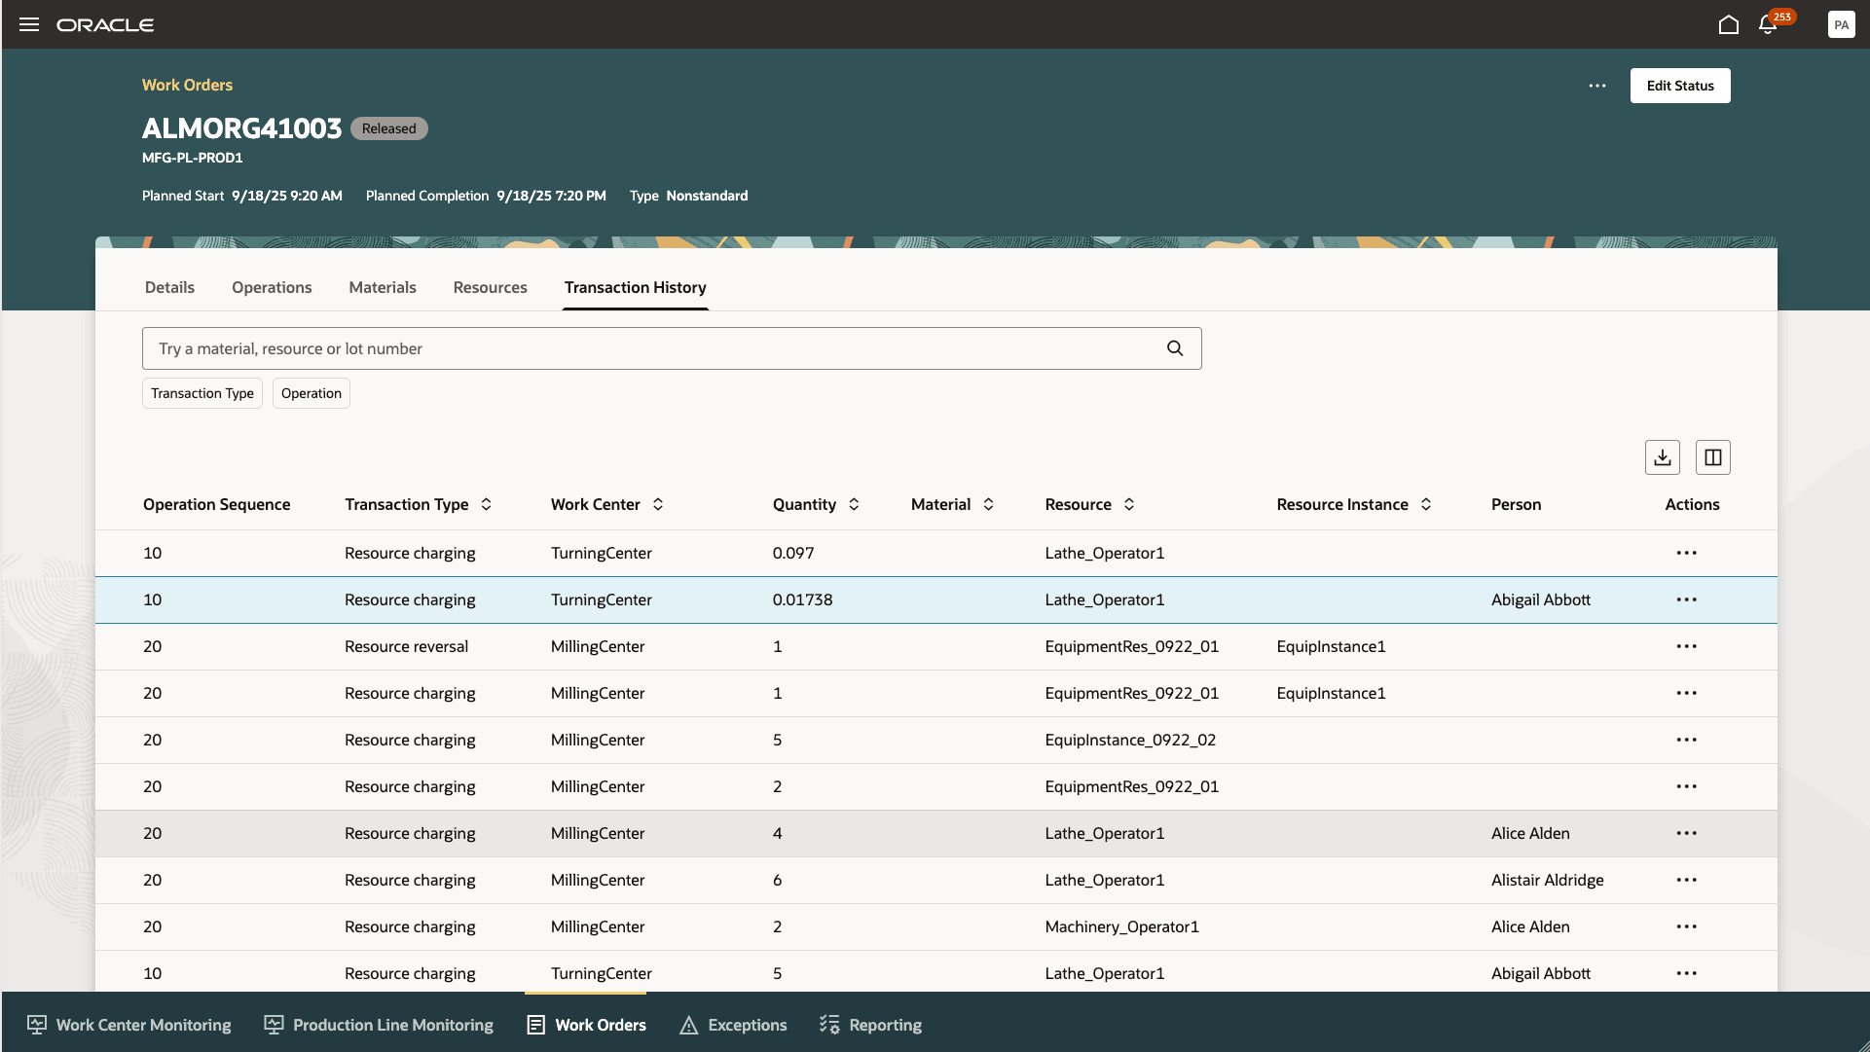The height and width of the screenshot is (1052, 1870).
Task: Open actions menu for the Resource reversal row
Action: tap(1687, 646)
